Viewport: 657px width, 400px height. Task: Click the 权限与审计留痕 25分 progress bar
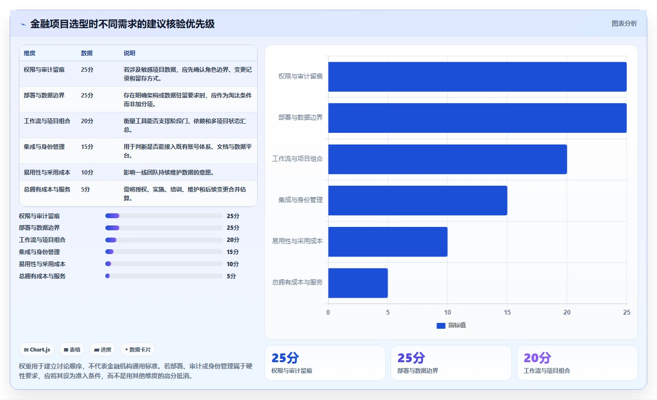click(164, 216)
